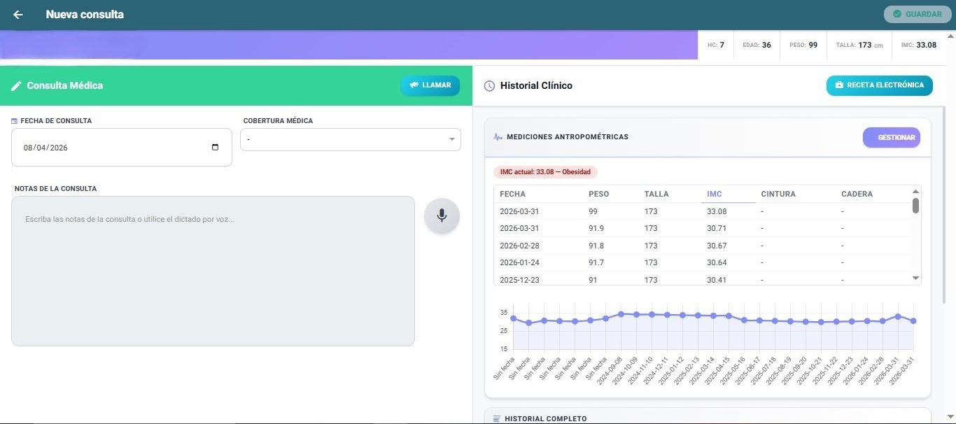Select the IMC column header in the table

click(715, 194)
